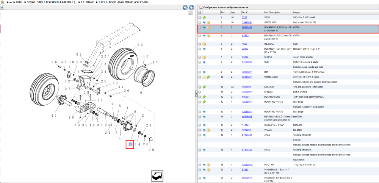Viewport: 379px width, 183px height.
Task: Open the DRILL breadcrumb level
Action: coord(19,2)
